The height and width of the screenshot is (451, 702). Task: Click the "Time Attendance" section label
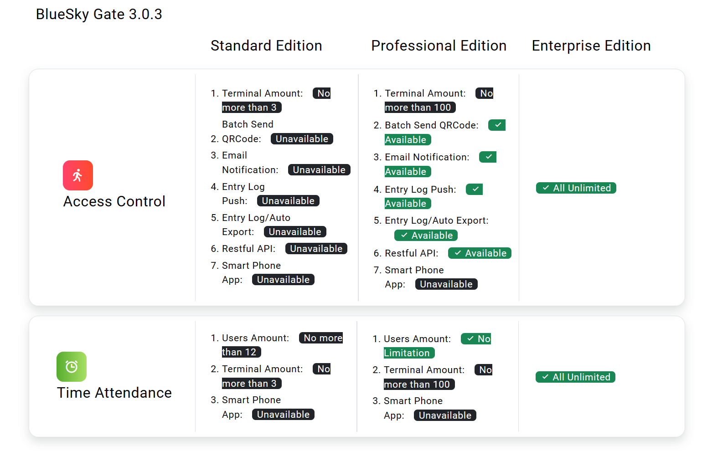click(114, 393)
